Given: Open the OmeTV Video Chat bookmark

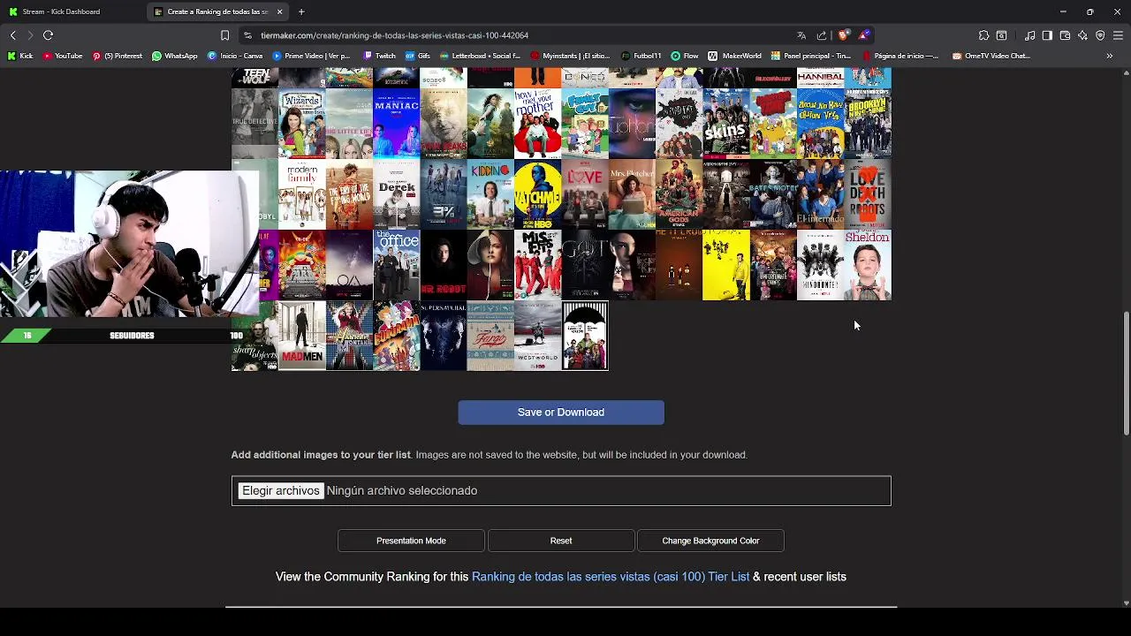Looking at the screenshot, I should (991, 56).
